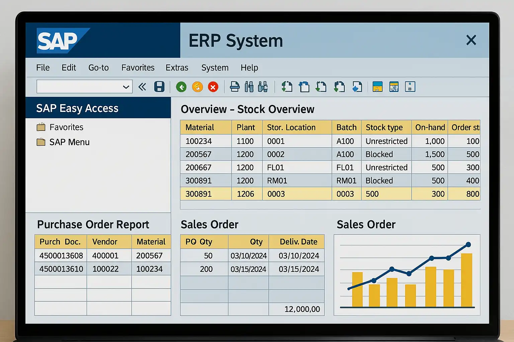Click the Print icon in toolbar
Viewport: 514px width, 342px height.
[235, 87]
